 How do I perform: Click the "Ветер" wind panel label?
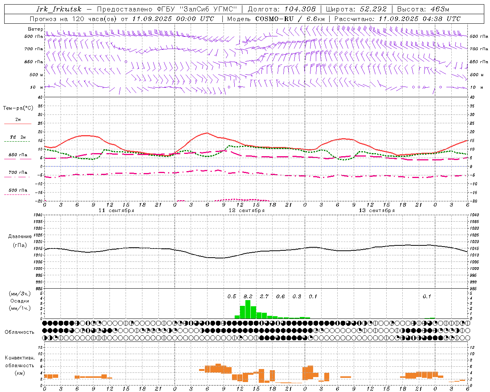coord(35,29)
